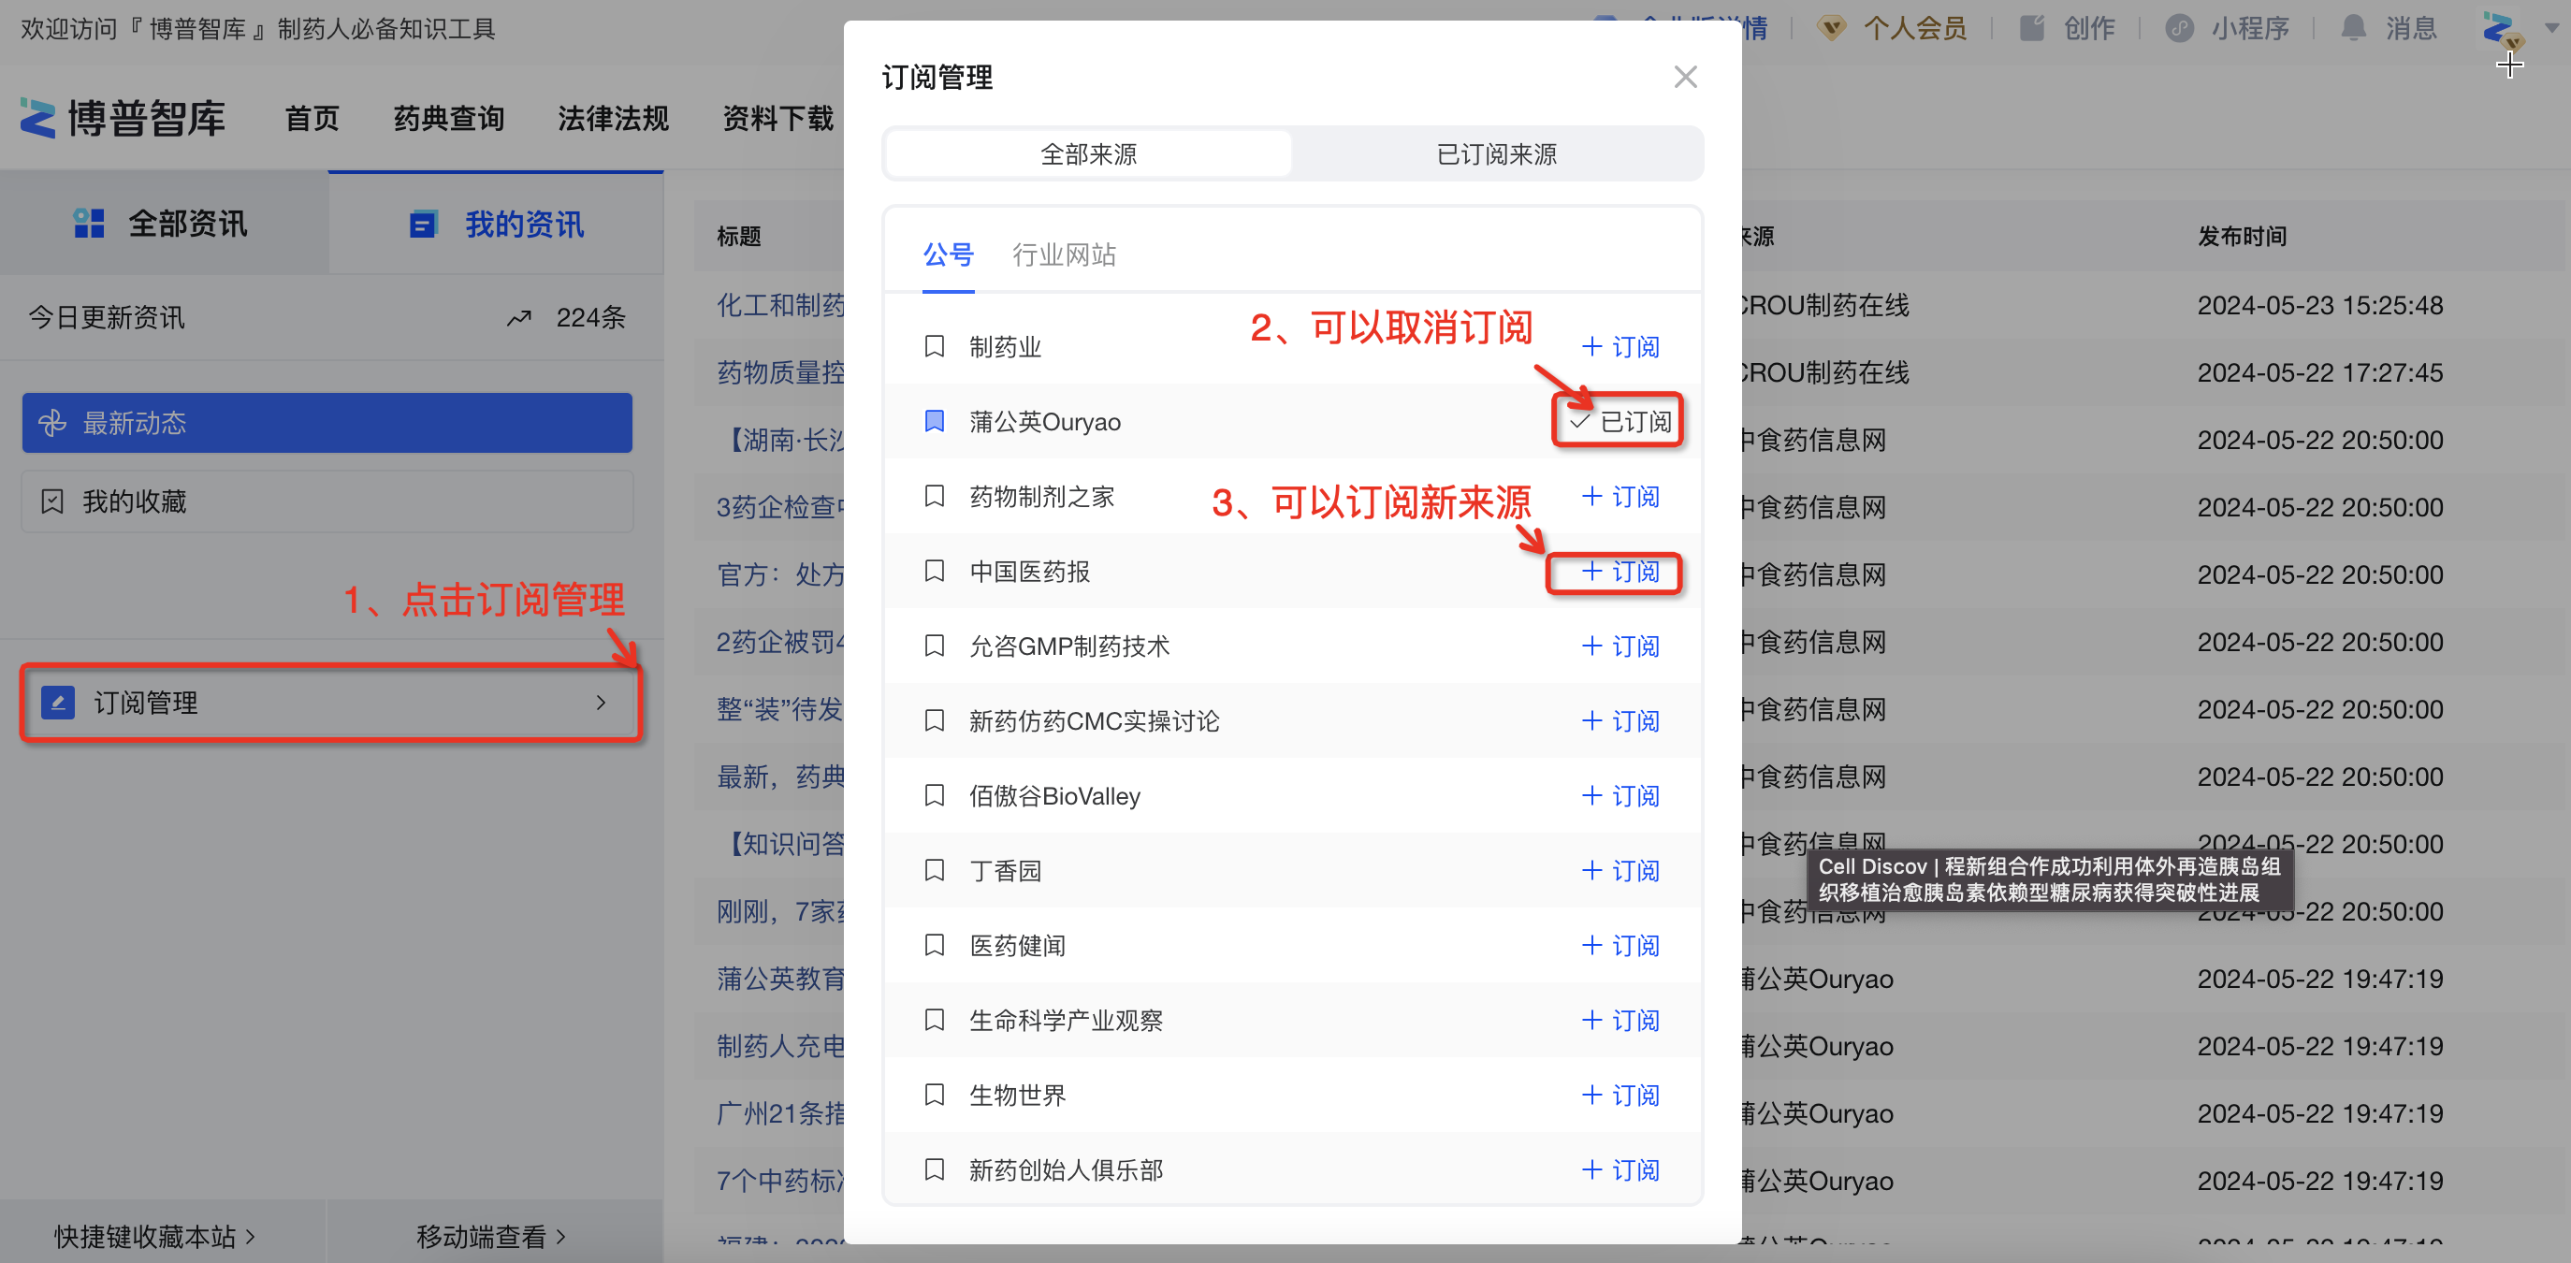
Task: Close the 订阅管理 dialog
Action: (1685, 77)
